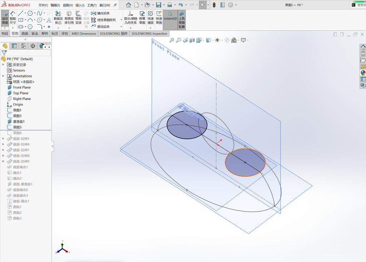The height and width of the screenshot is (262, 366).
Task: Choose the Convert Entities (转换实体引用) tool
Action: click(69, 18)
